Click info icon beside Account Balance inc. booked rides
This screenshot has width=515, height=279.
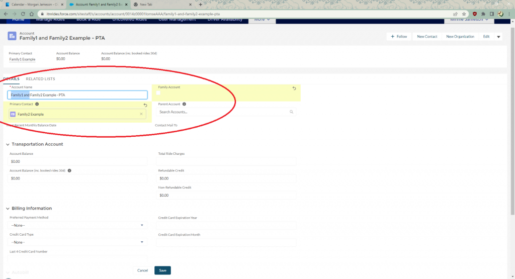click(69, 170)
